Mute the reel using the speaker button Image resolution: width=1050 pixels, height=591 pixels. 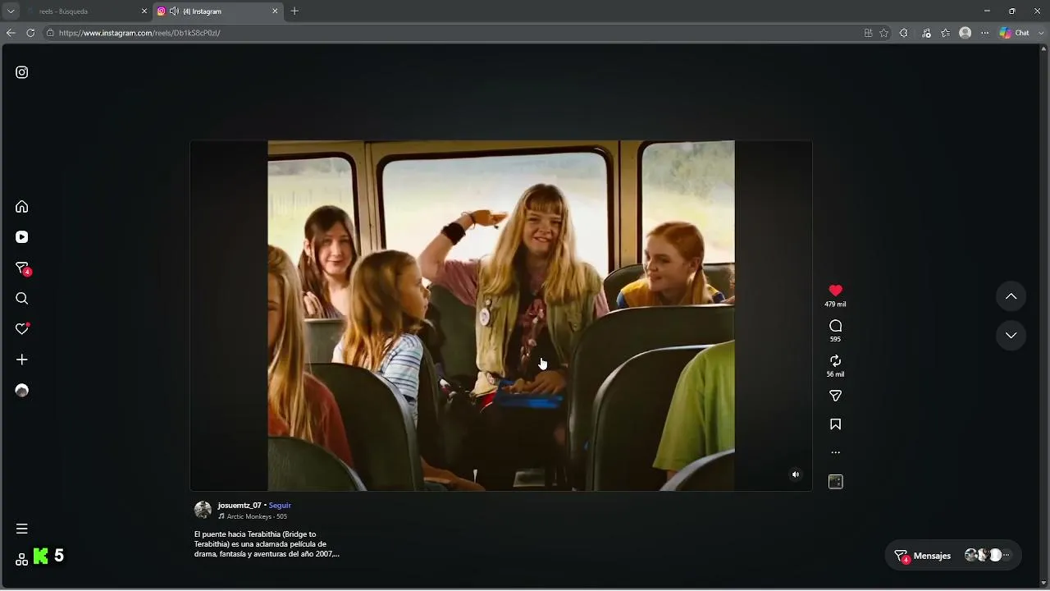(x=795, y=474)
